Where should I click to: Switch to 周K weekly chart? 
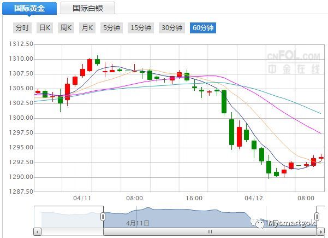point(66,28)
